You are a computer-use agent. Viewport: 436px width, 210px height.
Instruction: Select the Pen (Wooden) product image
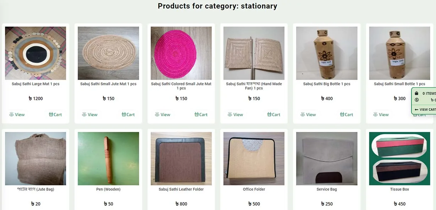[108, 159]
